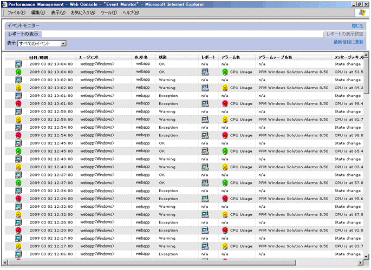Click the agent state icon in the first 13:04:00 row
The image size is (371, 270).
pyautogui.click(x=18, y=64)
